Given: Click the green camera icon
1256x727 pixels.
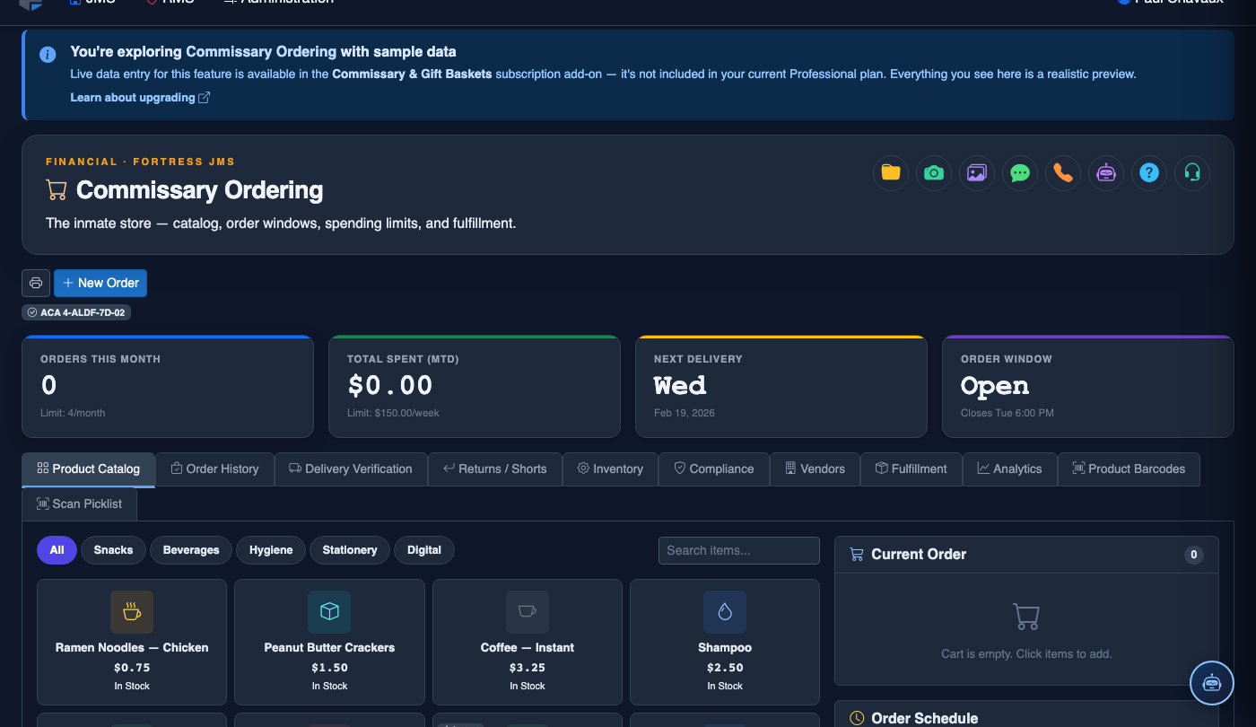Looking at the screenshot, I should tap(934, 172).
